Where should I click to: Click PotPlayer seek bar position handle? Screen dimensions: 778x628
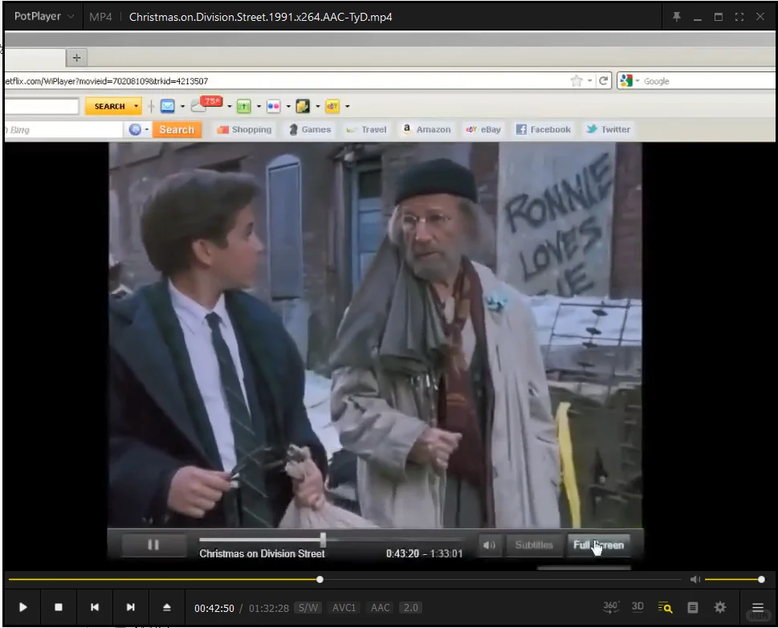[x=320, y=579]
